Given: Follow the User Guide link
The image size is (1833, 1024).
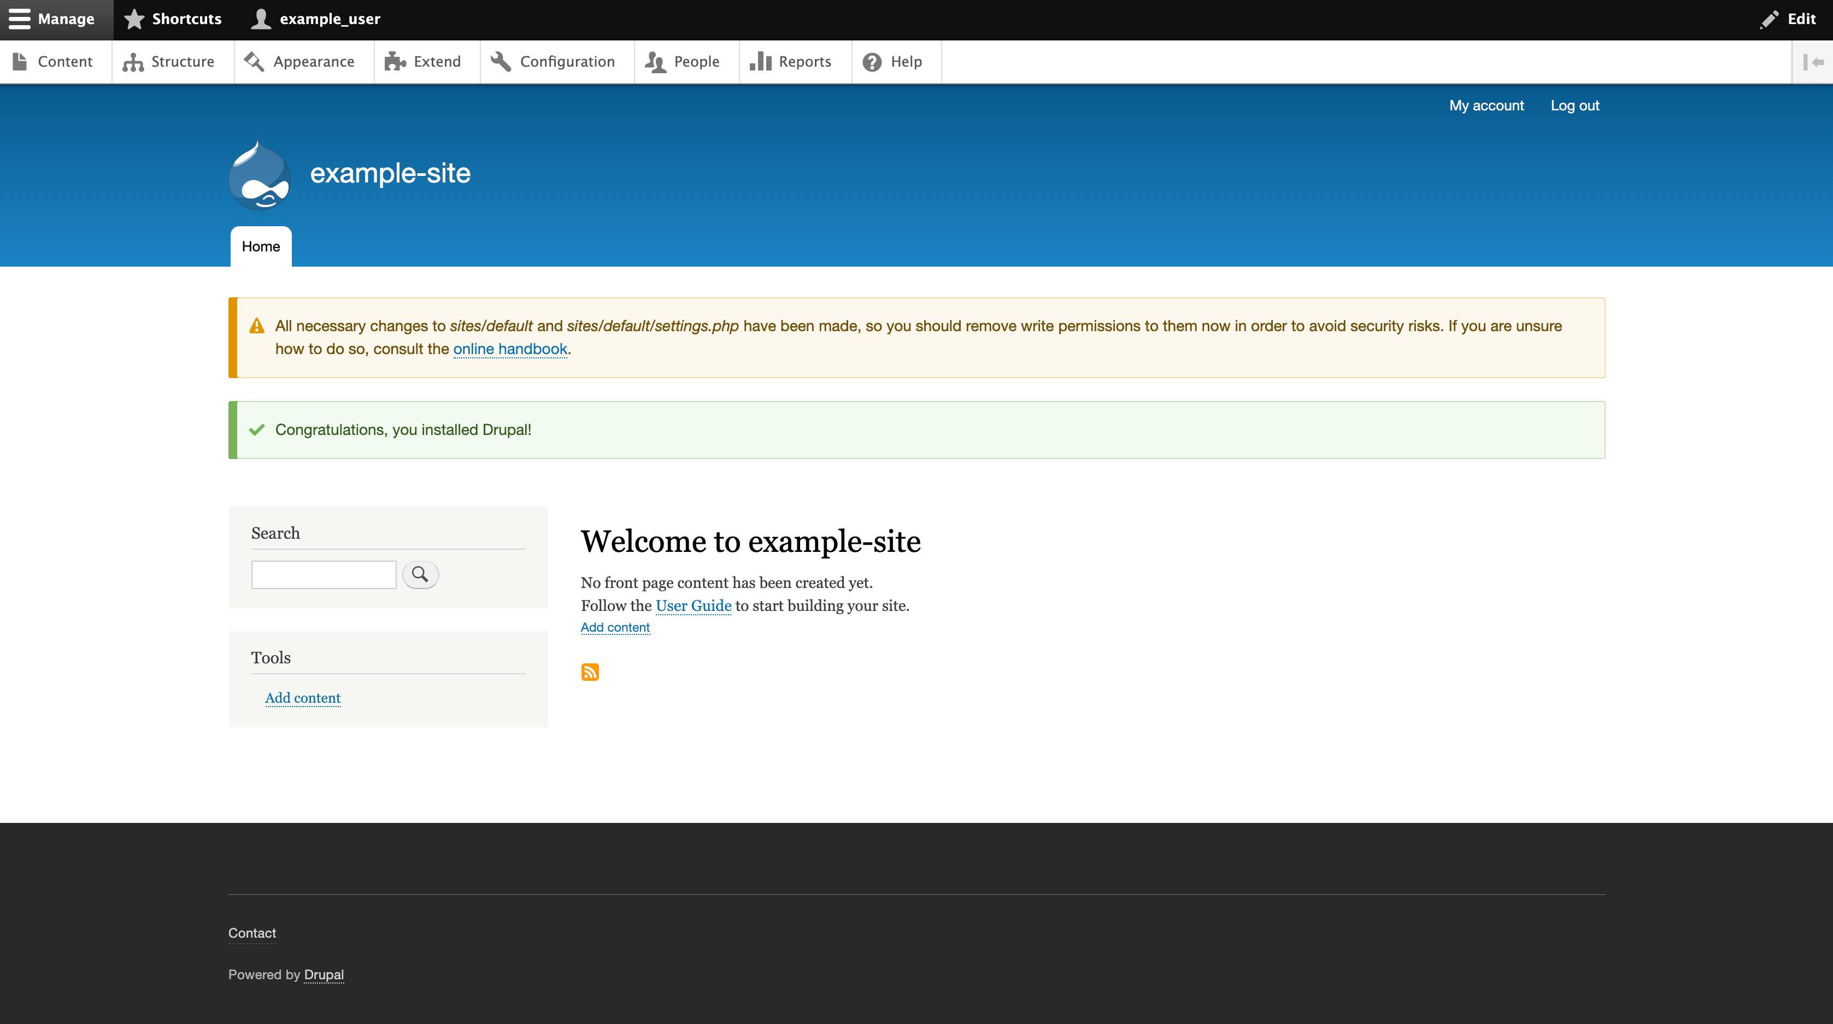Looking at the screenshot, I should [x=693, y=605].
